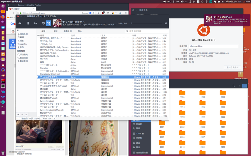The image size is (251, 156).
Task: Click the Rhythmbox song position slider
Action: (x=147, y=23)
